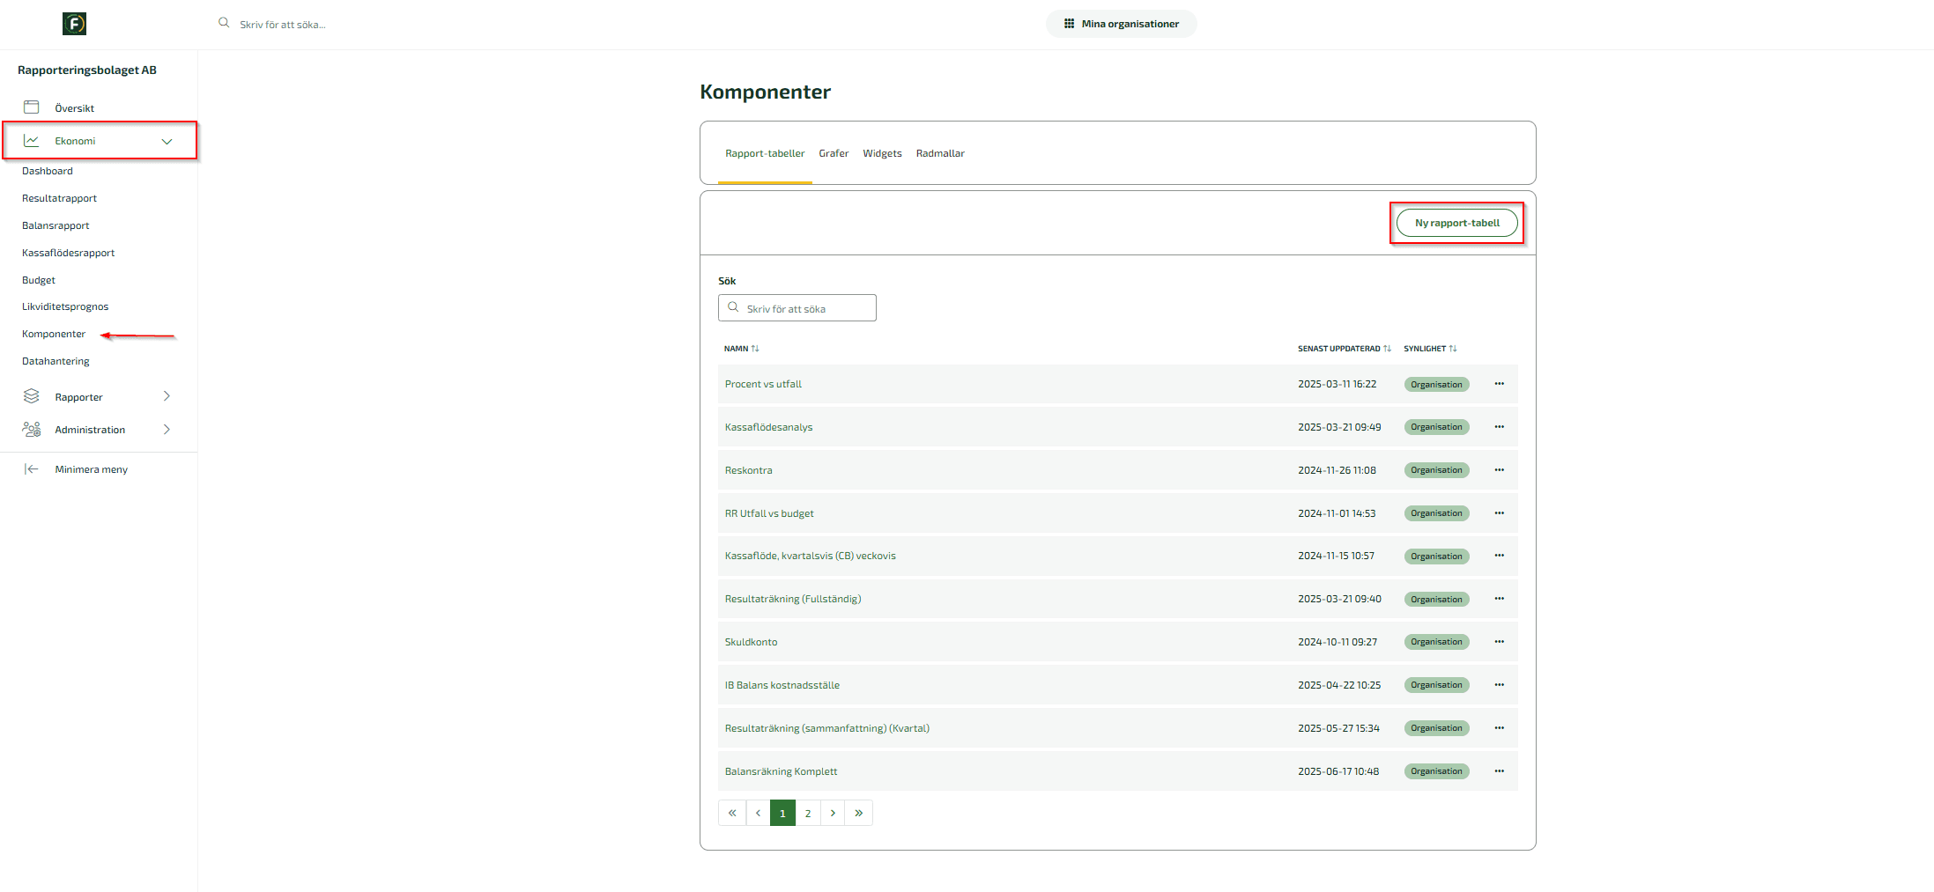Open the Mina organisationer button
This screenshot has height=892, width=1934.
point(1121,24)
